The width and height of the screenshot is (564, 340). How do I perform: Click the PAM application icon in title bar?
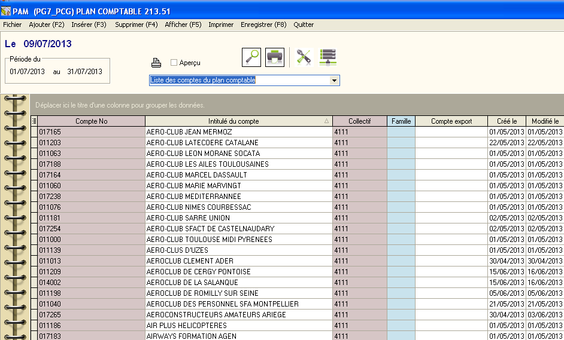click(x=6, y=11)
